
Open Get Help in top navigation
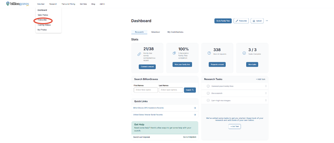(x=83, y=4)
